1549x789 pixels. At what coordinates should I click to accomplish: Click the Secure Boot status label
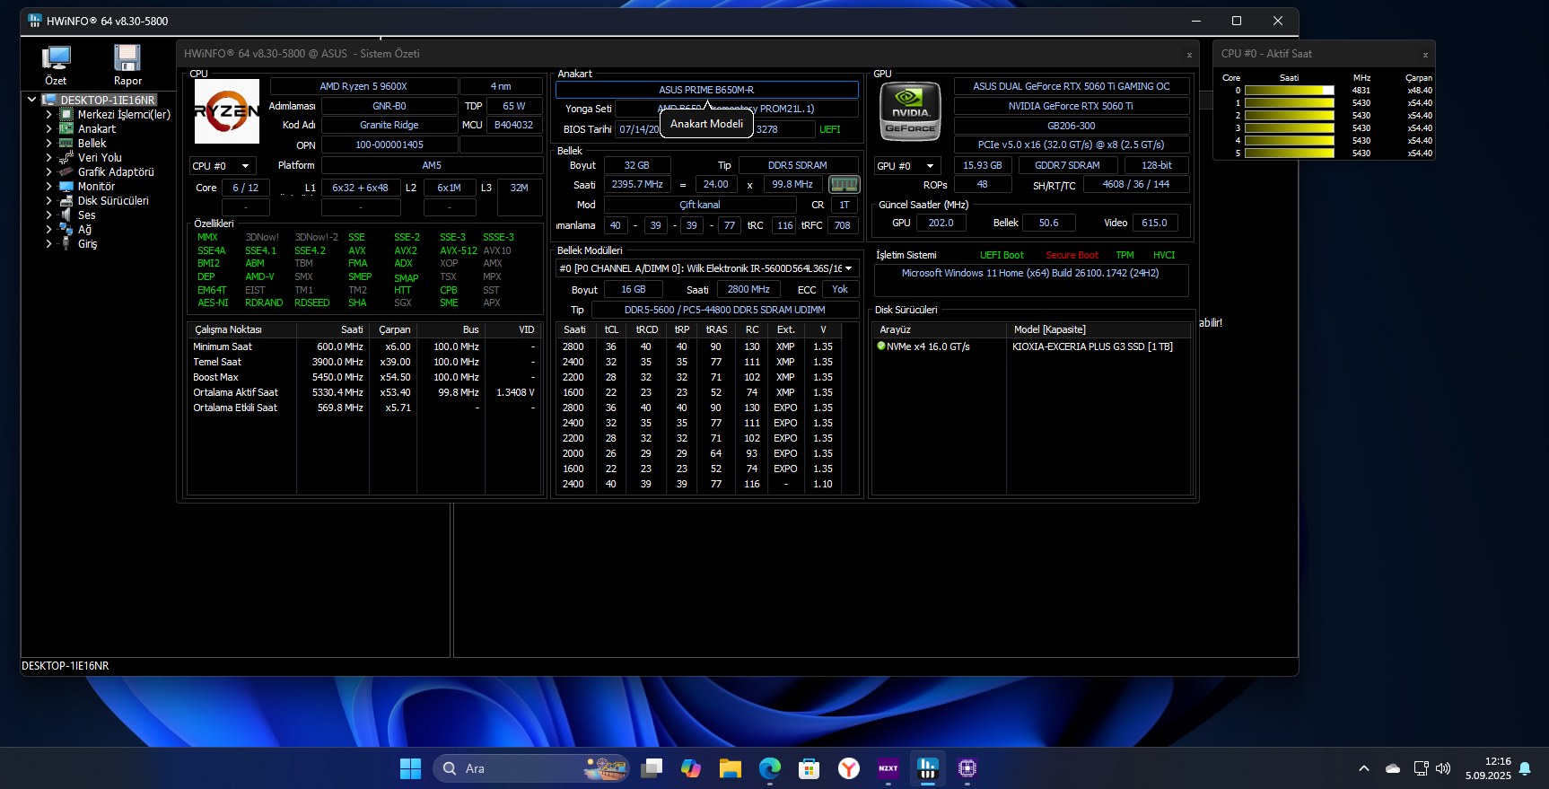tap(1072, 255)
